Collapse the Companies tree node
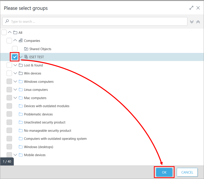The width and height of the screenshot is (204, 179). pos(15,41)
